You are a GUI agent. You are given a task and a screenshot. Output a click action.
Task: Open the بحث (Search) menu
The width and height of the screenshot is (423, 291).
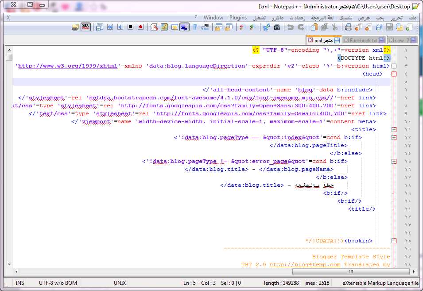380,18
